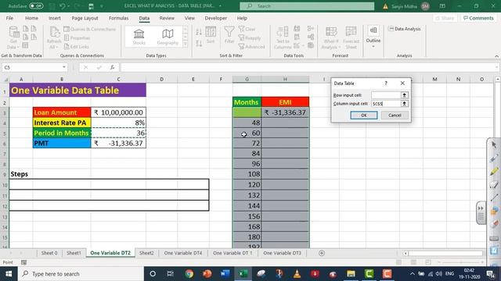
Task: Select the 60 months cell
Action: [247, 133]
